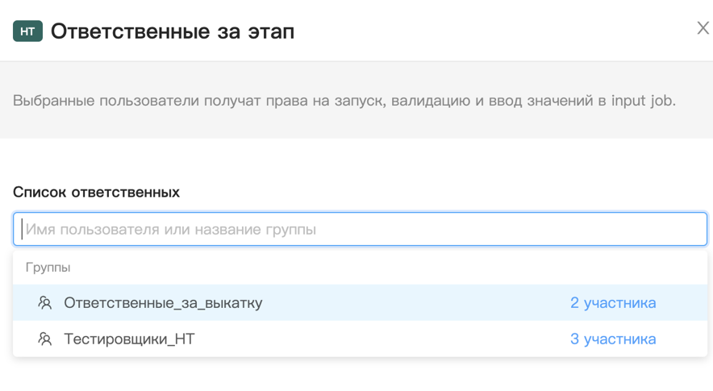713x391 pixels.
Task: Click the Группы section header
Action: coord(48,267)
